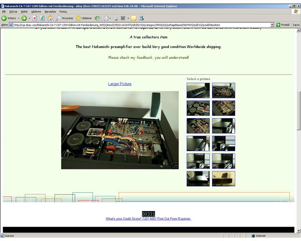Refresh the page with the green arrows icon
This screenshot has height=241, width=301.
[42, 18]
